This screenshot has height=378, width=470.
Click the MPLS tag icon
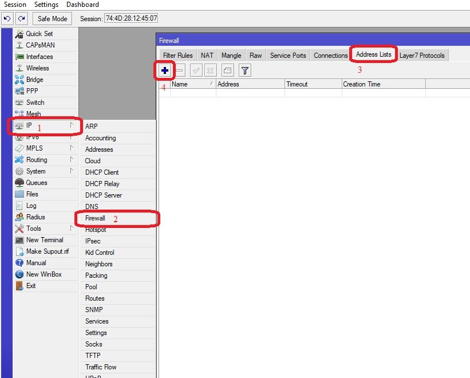[x=19, y=148]
